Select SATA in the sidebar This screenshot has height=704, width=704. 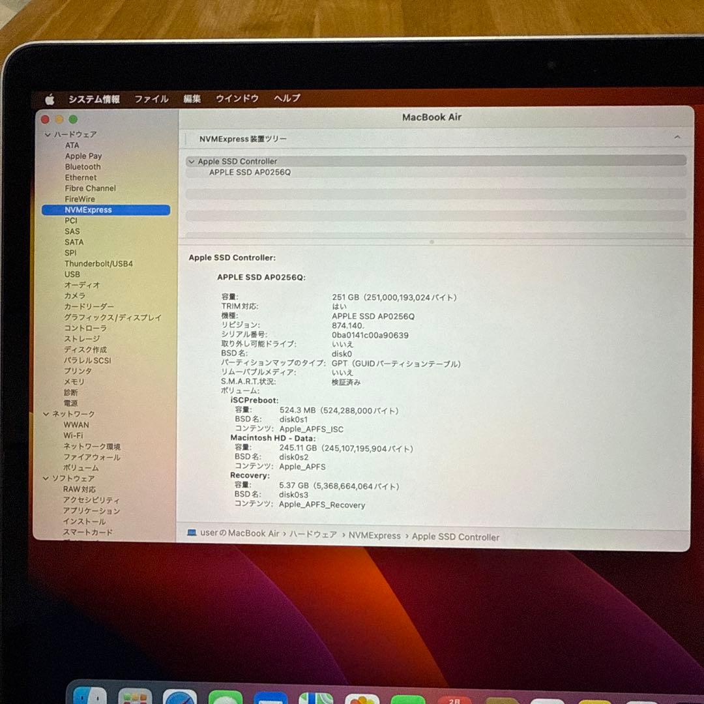tap(74, 242)
